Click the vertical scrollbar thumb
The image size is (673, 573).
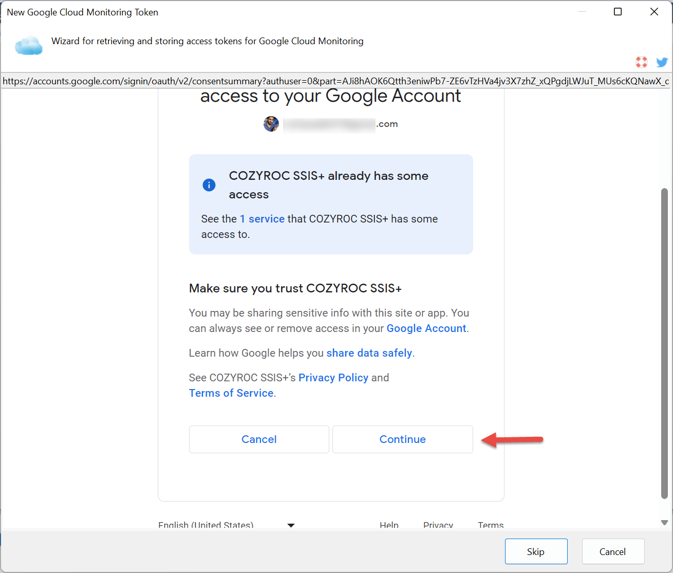point(664,343)
